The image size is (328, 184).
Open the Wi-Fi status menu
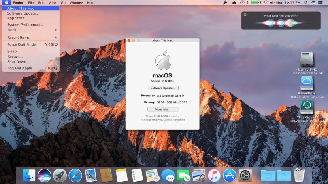[x=266, y=3]
